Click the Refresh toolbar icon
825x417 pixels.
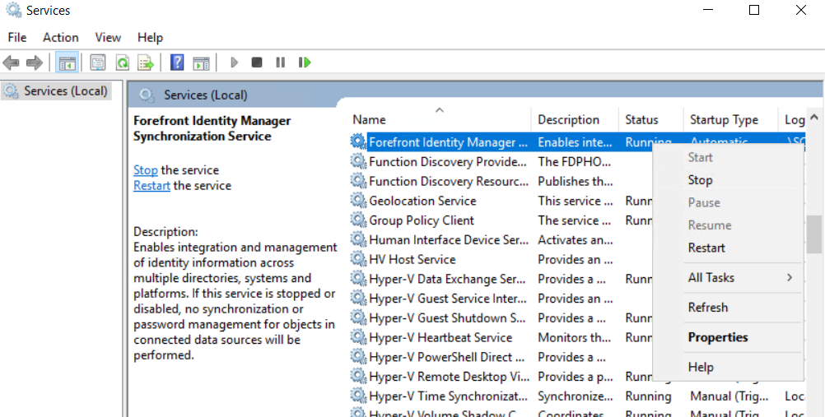122,63
